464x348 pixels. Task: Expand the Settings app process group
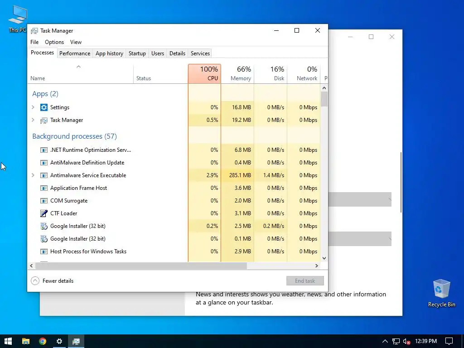tap(33, 107)
